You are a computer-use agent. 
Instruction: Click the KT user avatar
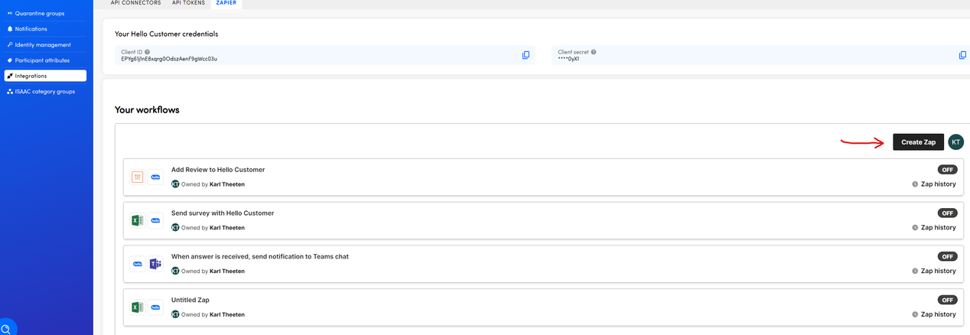click(x=955, y=142)
